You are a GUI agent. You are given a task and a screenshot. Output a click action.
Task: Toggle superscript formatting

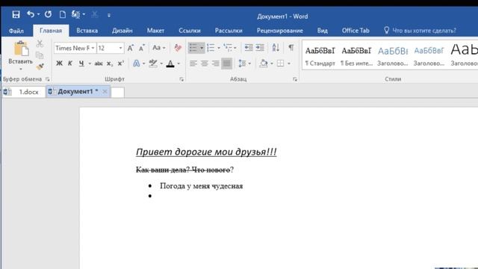click(121, 64)
